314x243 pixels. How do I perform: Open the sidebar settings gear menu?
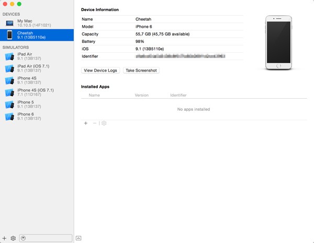click(x=13, y=238)
